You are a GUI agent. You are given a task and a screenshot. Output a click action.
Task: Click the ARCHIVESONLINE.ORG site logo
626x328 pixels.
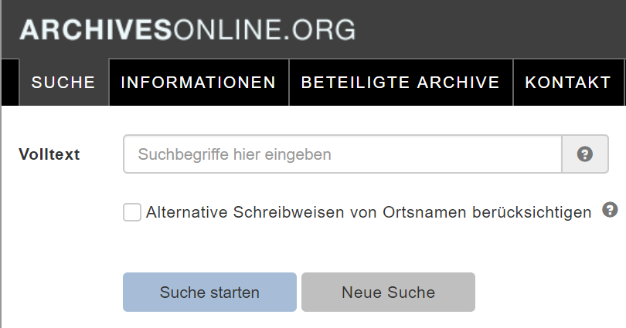[187, 29]
